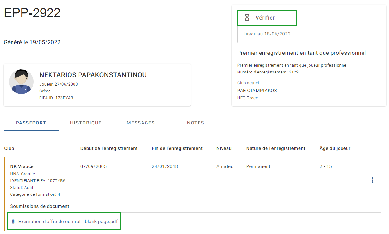Screen dimensions: 389x234
Task: Click the Club column header
Action: click(9, 148)
